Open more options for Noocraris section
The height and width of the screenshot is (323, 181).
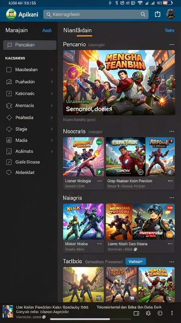172,132
